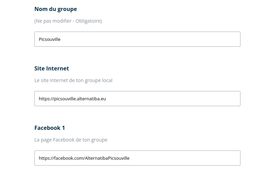The image size is (270, 180).
Task: Click the "https://" prefix of the website URL
Action: pyautogui.click(x=46, y=99)
